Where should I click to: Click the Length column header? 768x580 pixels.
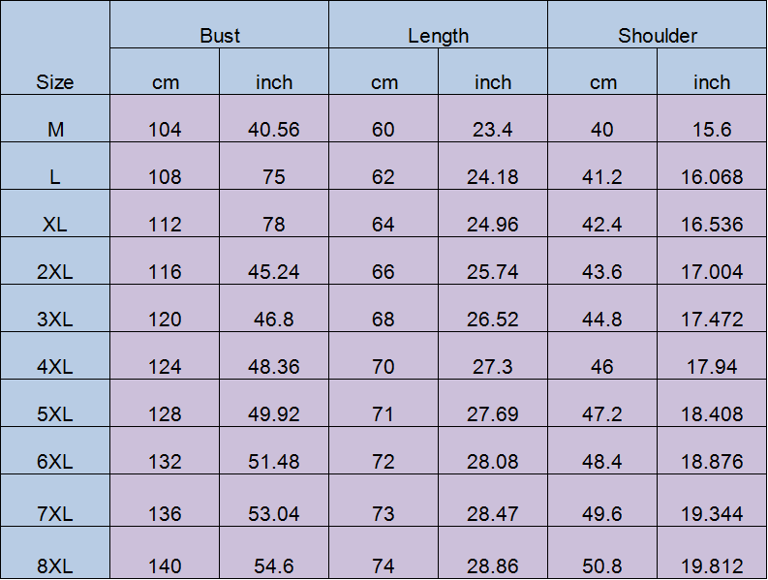pyautogui.click(x=438, y=36)
